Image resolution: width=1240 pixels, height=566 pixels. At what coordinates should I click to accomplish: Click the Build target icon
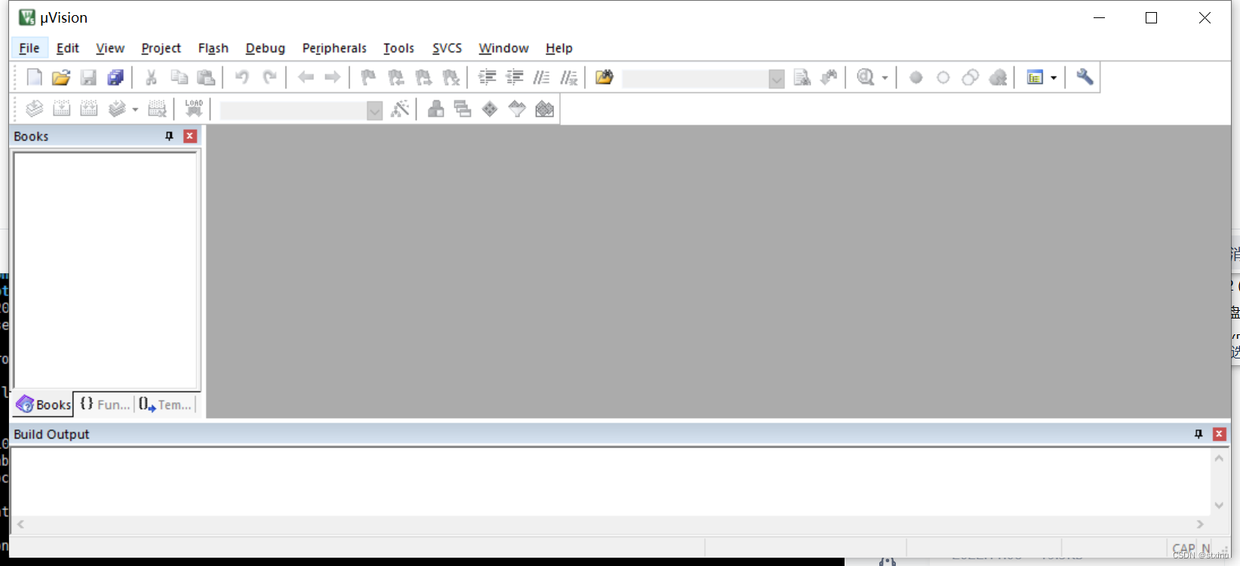click(x=62, y=109)
